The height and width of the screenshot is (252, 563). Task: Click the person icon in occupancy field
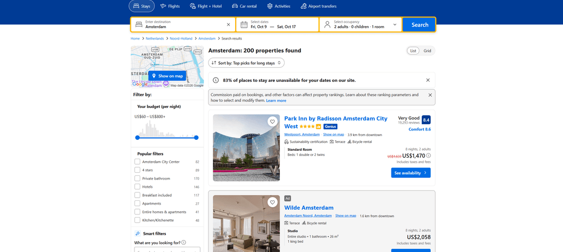coord(327,25)
